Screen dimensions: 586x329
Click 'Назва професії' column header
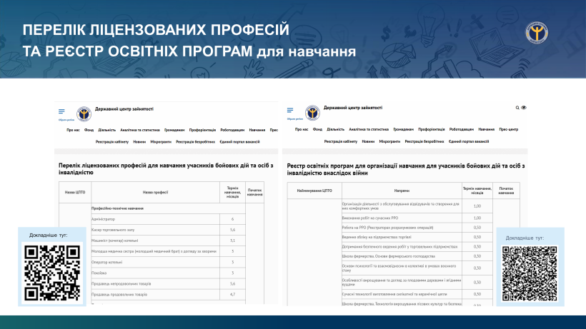click(x=156, y=193)
